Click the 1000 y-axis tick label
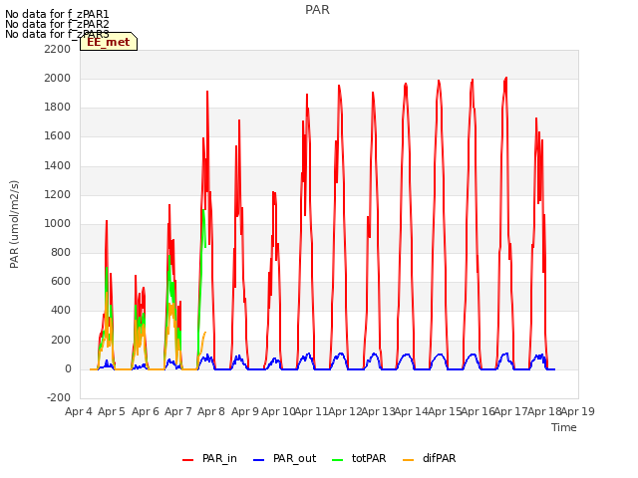 point(58,223)
